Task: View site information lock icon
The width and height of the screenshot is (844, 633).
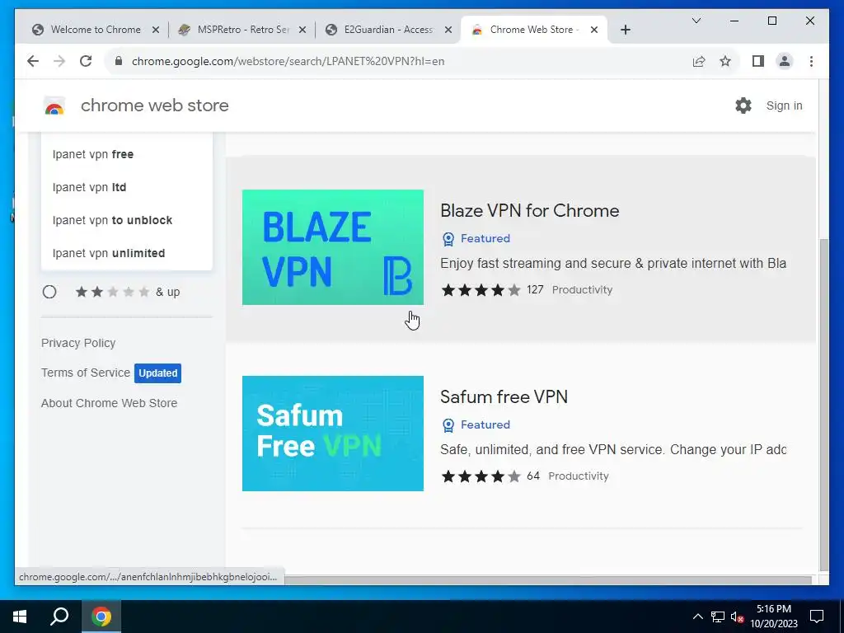Action: [119, 61]
